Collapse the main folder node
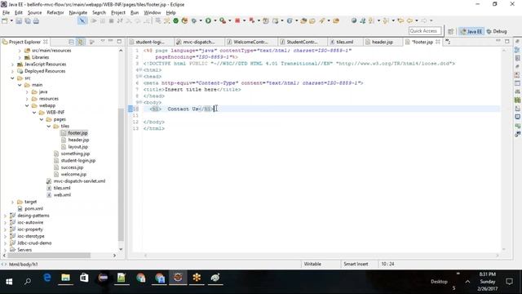 click(20, 85)
